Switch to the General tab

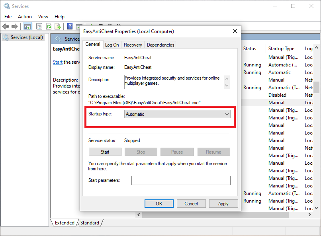93,44
